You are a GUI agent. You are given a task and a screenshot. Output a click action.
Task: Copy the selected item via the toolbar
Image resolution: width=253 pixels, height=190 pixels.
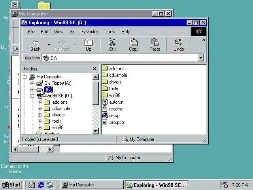tap(134, 45)
